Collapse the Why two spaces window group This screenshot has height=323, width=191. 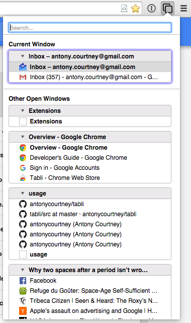(x=23, y=270)
